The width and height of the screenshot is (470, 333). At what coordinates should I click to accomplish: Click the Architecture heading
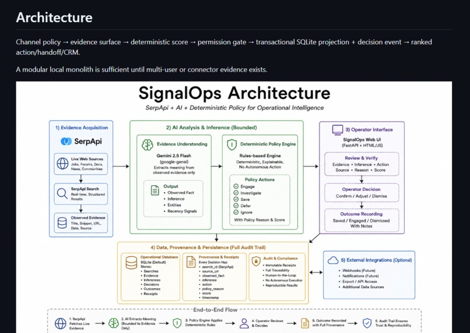click(x=54, y=17)
